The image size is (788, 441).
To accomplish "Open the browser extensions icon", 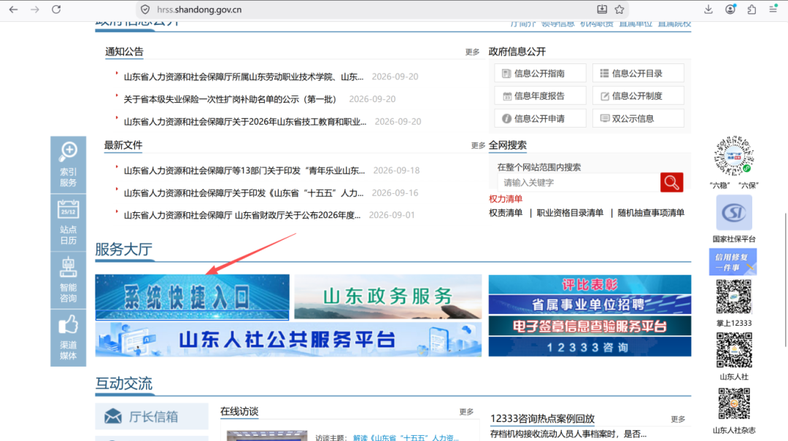I will [x=752, y=9].
